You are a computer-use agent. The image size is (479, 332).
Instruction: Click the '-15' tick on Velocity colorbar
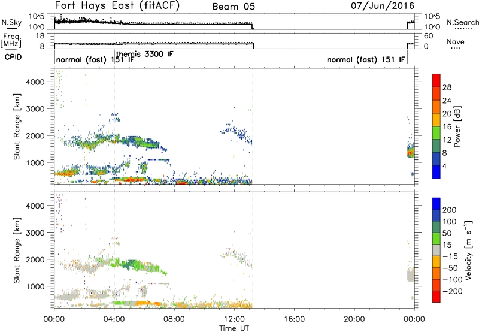pos(450,256)
